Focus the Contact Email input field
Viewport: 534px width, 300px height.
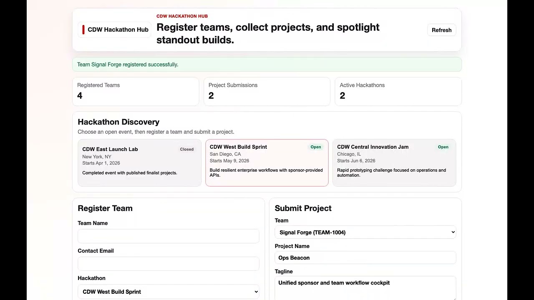point(168,264)
